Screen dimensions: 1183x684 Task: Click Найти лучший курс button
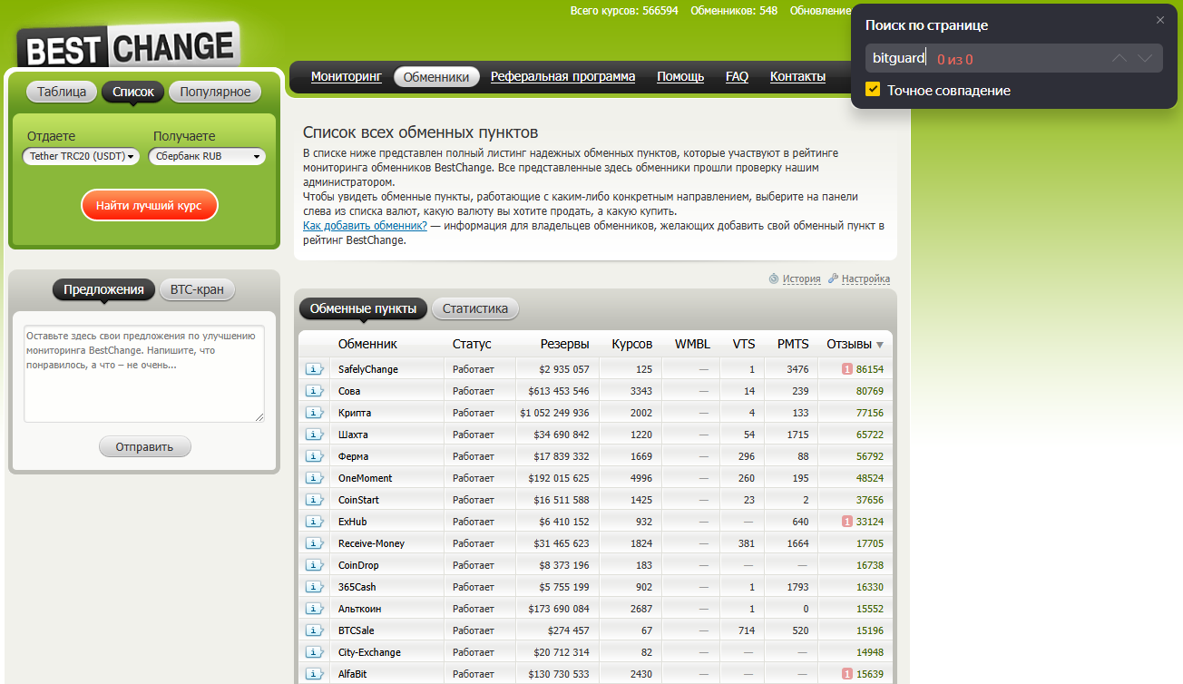click(x=149, y=205)
